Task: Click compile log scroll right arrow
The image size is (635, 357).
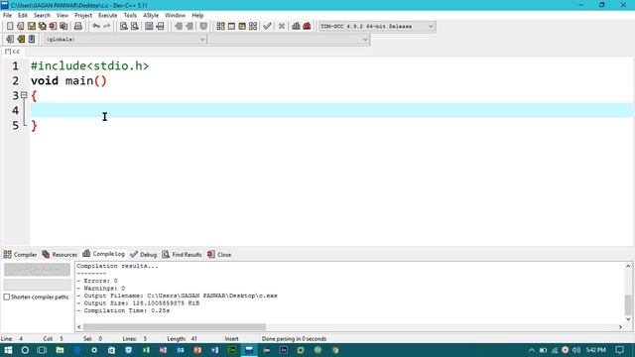Action: [x=620, y=327]
